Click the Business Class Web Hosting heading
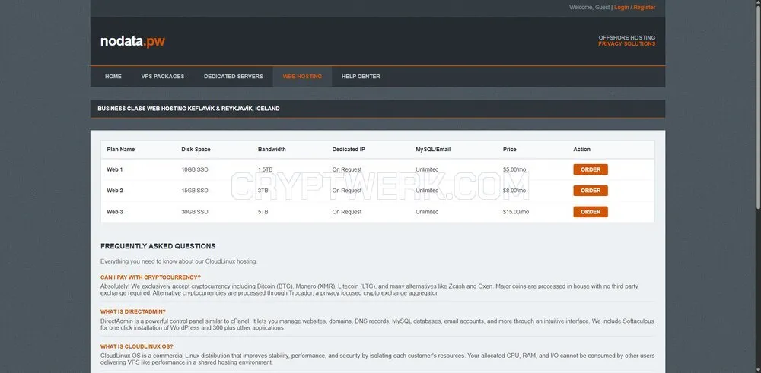The width and height of the screenshot is (761, 373). pyautogui.click(x=188, y=109)
